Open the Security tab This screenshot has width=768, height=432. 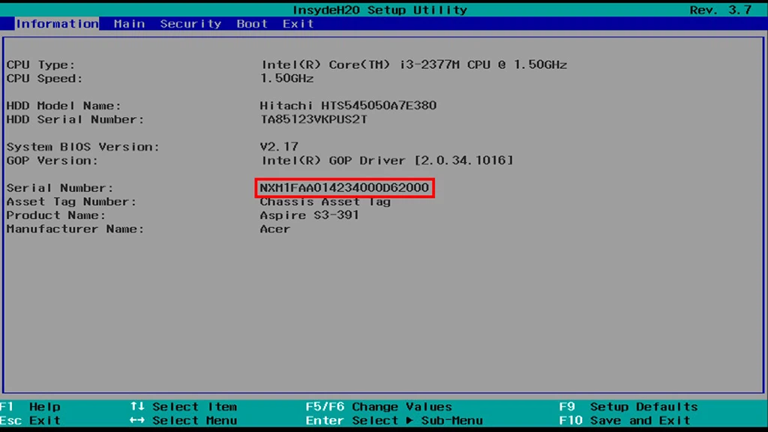[x=190, y=23]
